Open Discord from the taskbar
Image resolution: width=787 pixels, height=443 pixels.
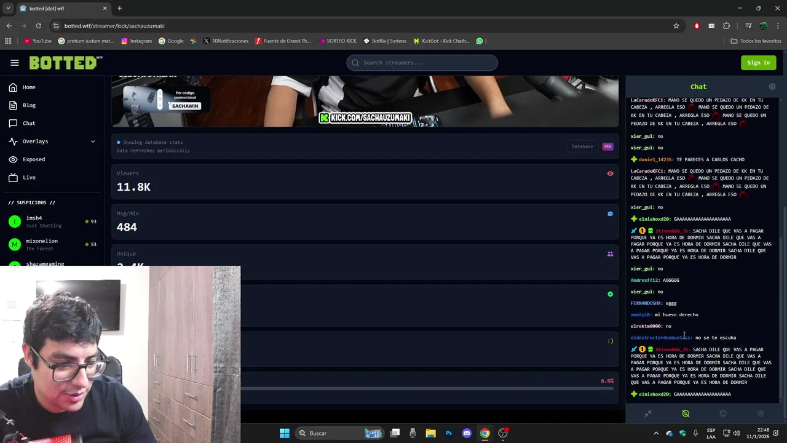467,433
